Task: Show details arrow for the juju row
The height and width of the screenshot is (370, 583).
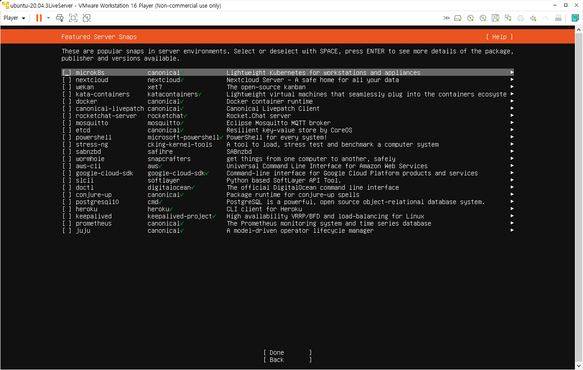Action: coord(512,231)
